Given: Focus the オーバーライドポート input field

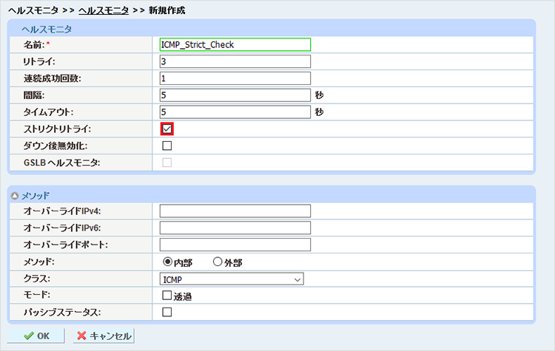Looking at the screenshot, I should 235,245.
